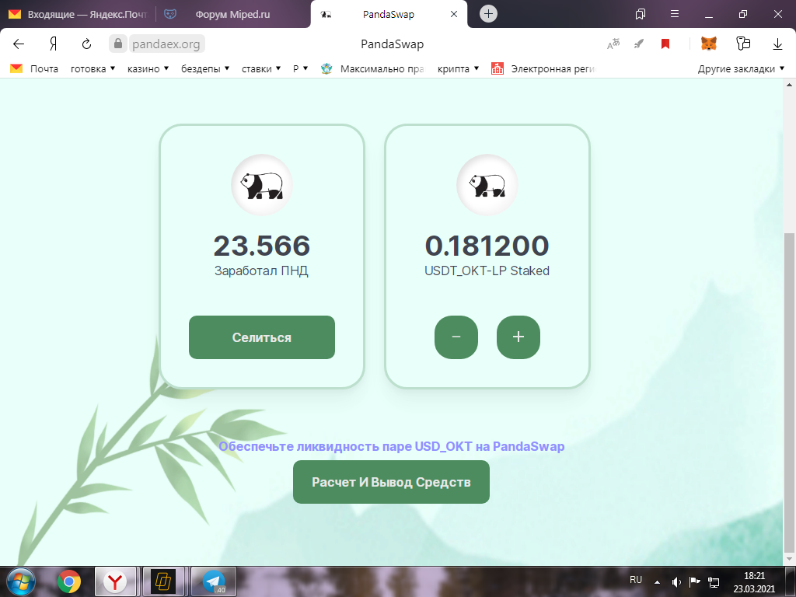Image resolution: width=796 pixels, height=597 pixels.
Task: Click the panda icon above 0.181200
Action: 487,185
